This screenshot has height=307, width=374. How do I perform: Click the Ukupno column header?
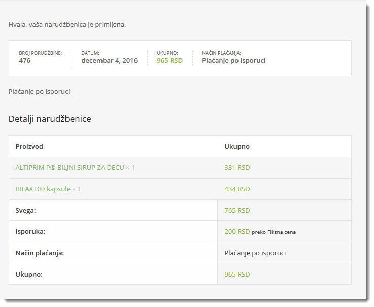pyautogui.click(x=237, y=146)
